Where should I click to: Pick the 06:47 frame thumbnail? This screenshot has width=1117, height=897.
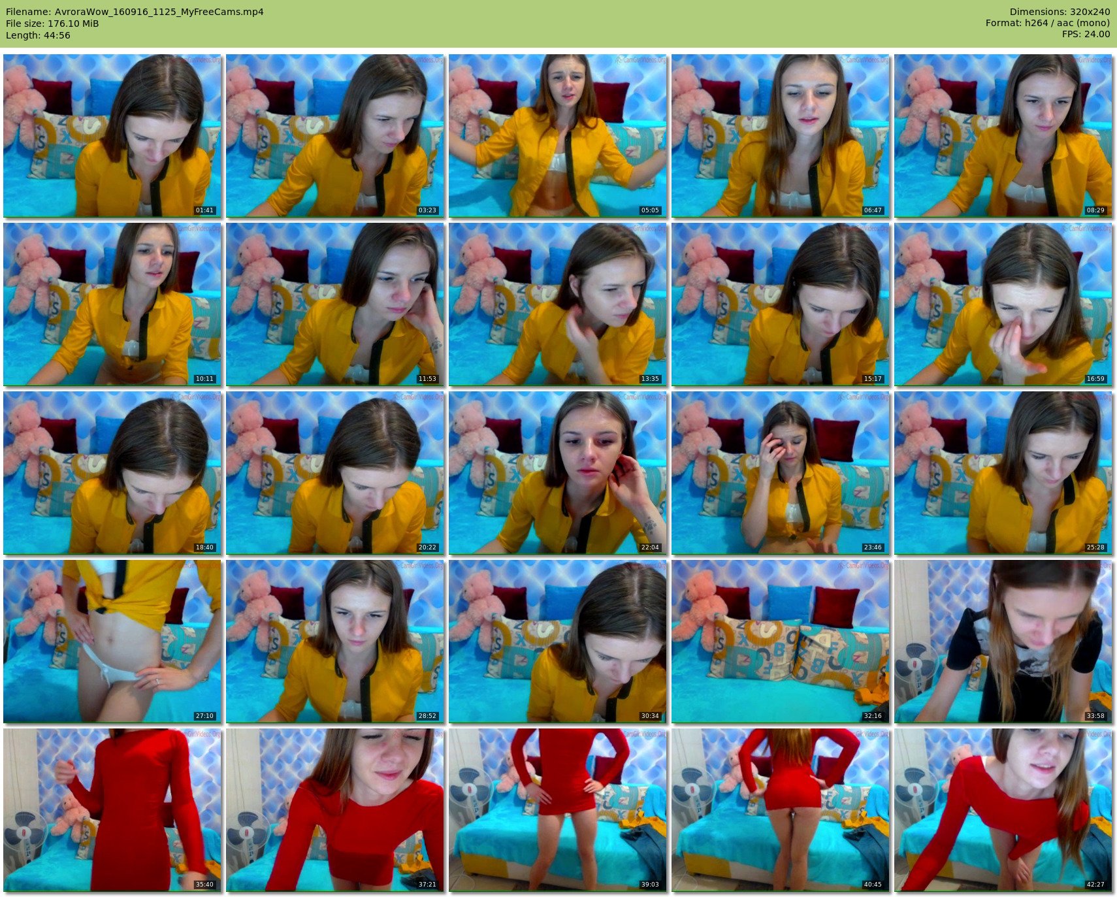pos(781,135)
